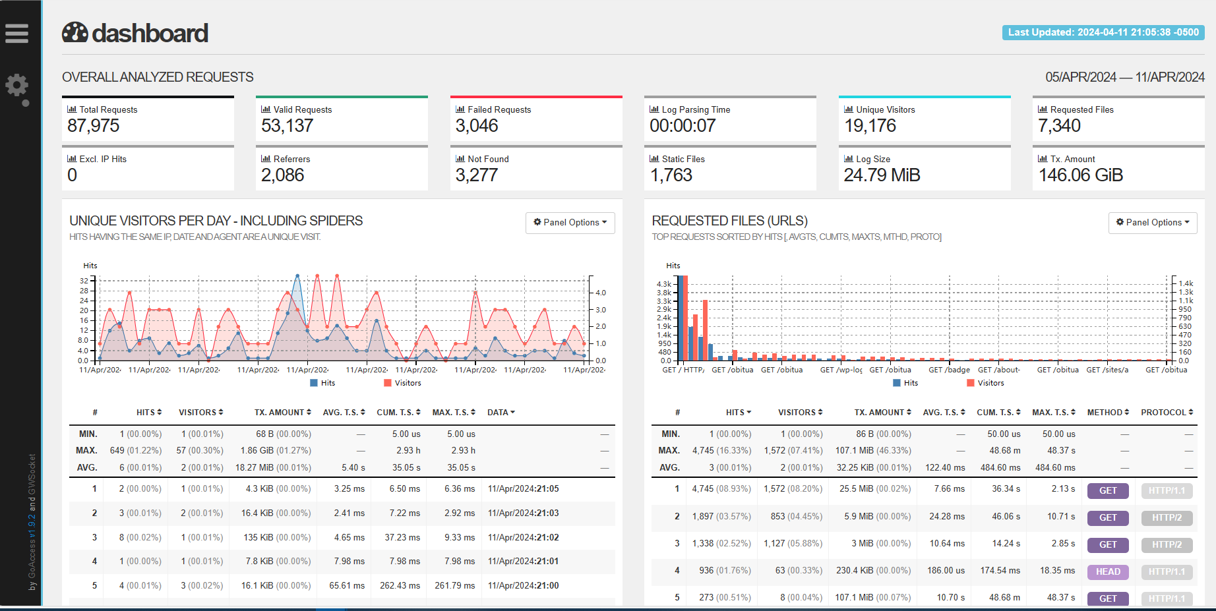The height and width of the screenshot is (611, 1216).
Task: Click 'GET /wp-log' label on requested files chart
Action: [x=841, y=370]
